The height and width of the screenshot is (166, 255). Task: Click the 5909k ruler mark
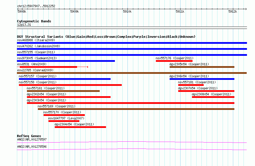pyautogui.click(x=74, y=11)
